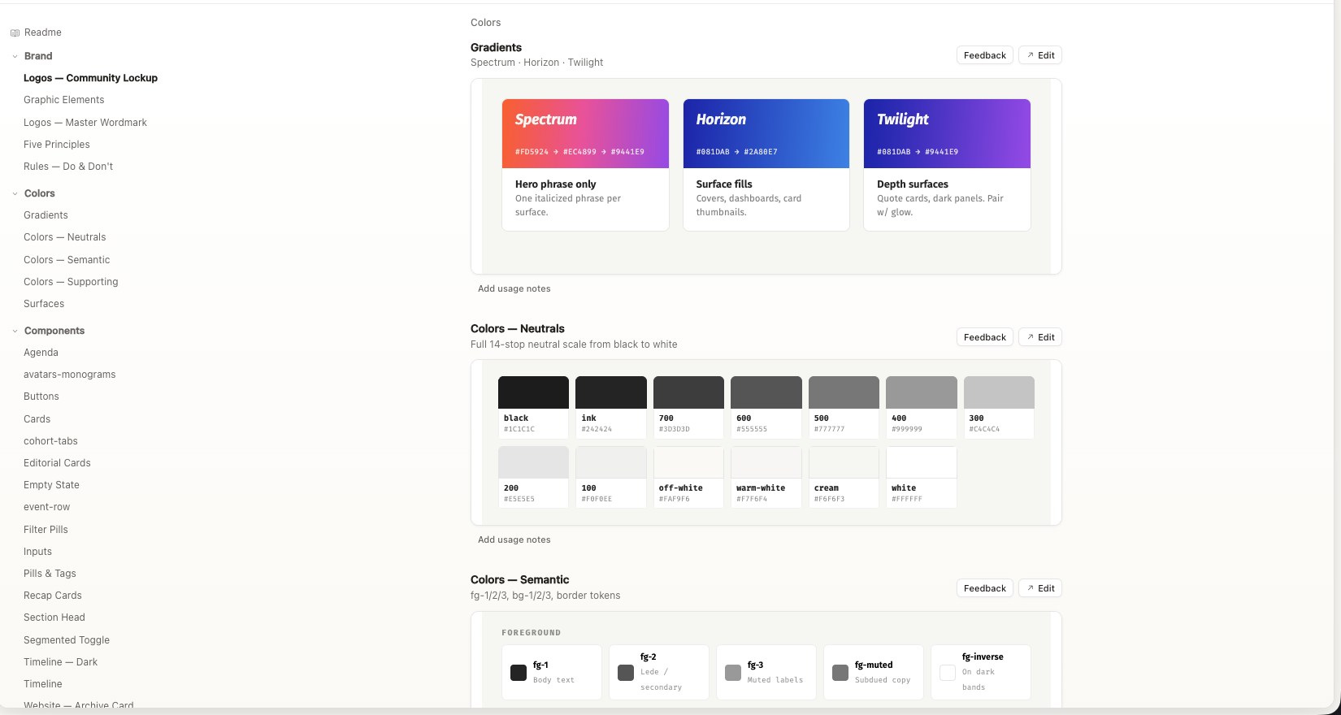Go to Five Principles
Viewport: 1341px width, 715px height.
(x=57, y=145)
